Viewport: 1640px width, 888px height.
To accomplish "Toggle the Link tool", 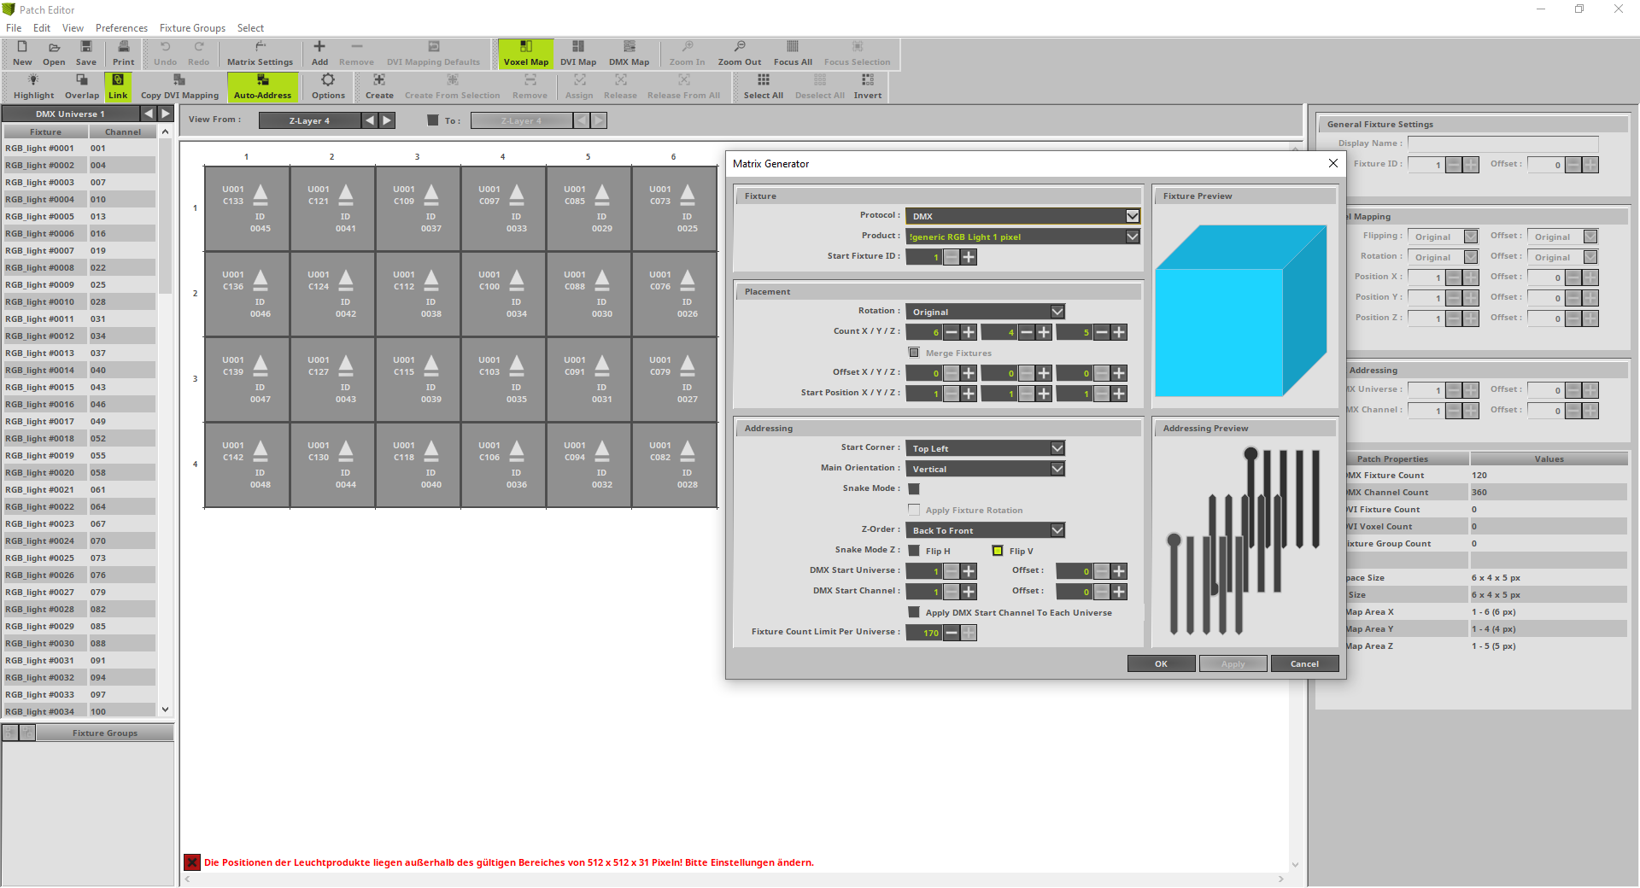I will pyautogui.click(x=118, y=86).
